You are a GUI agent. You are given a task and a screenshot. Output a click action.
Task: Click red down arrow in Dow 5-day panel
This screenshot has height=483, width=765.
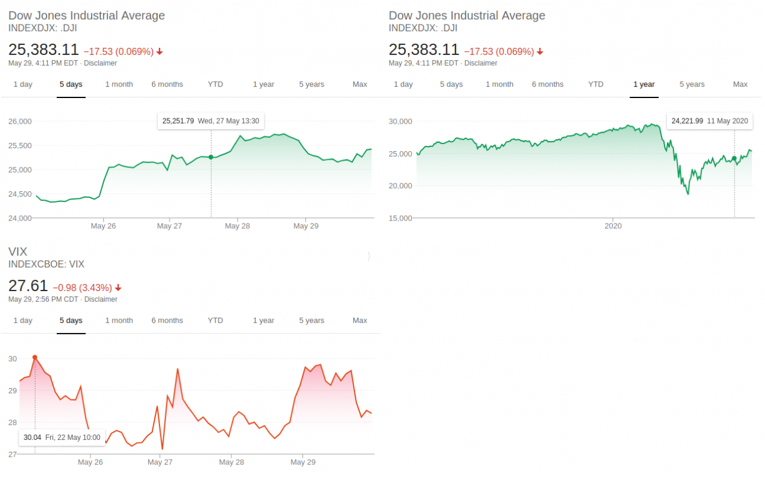[x=160, y=52]
